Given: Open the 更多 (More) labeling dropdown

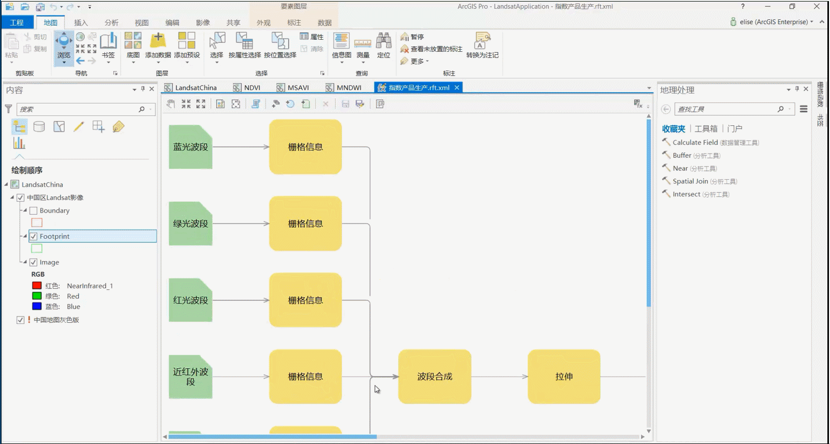Looking at the screenshot, I should [x=415, y=61].
